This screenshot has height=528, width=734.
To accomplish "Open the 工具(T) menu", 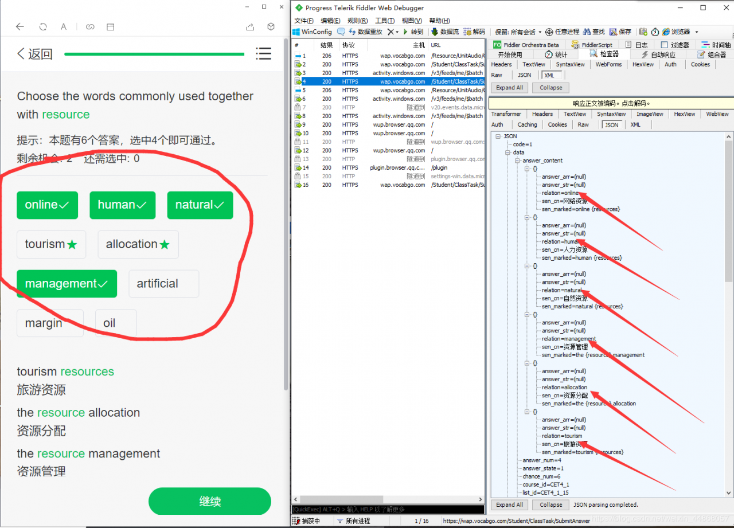I will (385, 21).
